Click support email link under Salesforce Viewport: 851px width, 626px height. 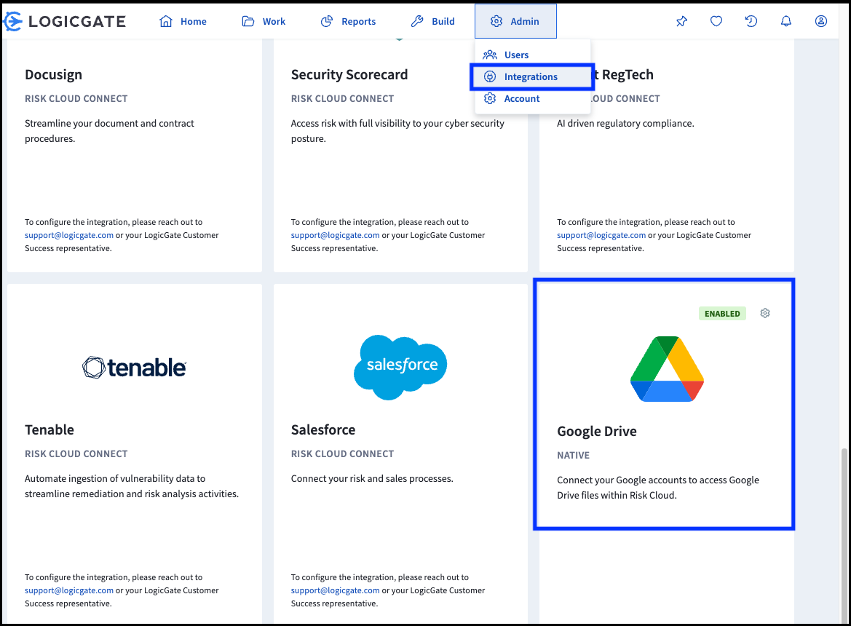[x=336, y=590]
